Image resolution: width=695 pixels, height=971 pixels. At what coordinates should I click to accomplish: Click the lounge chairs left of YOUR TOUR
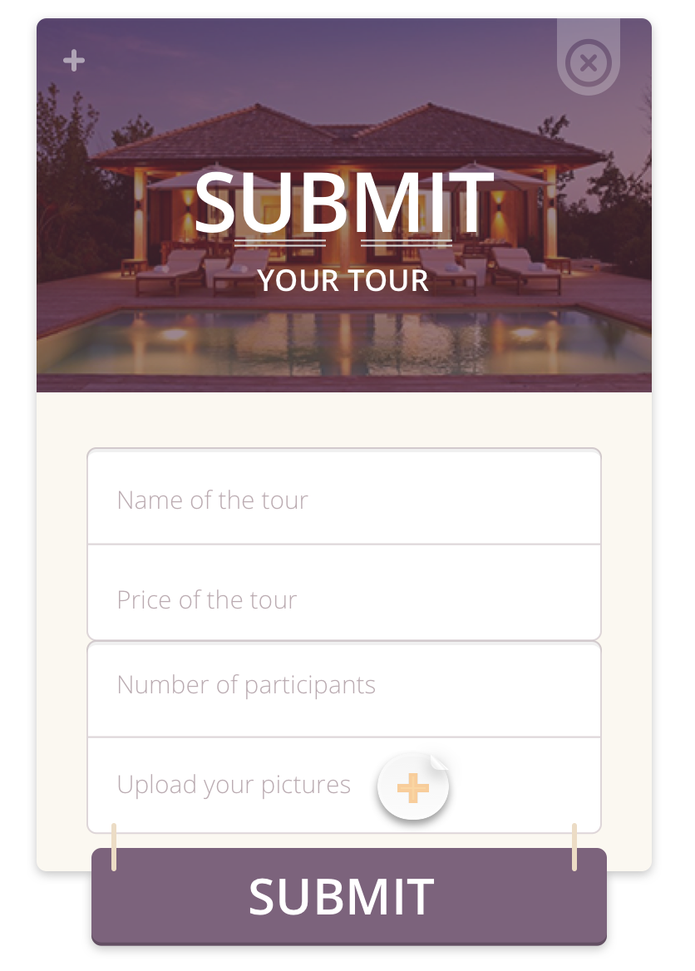pyautogui.click(x=201, y=270)
